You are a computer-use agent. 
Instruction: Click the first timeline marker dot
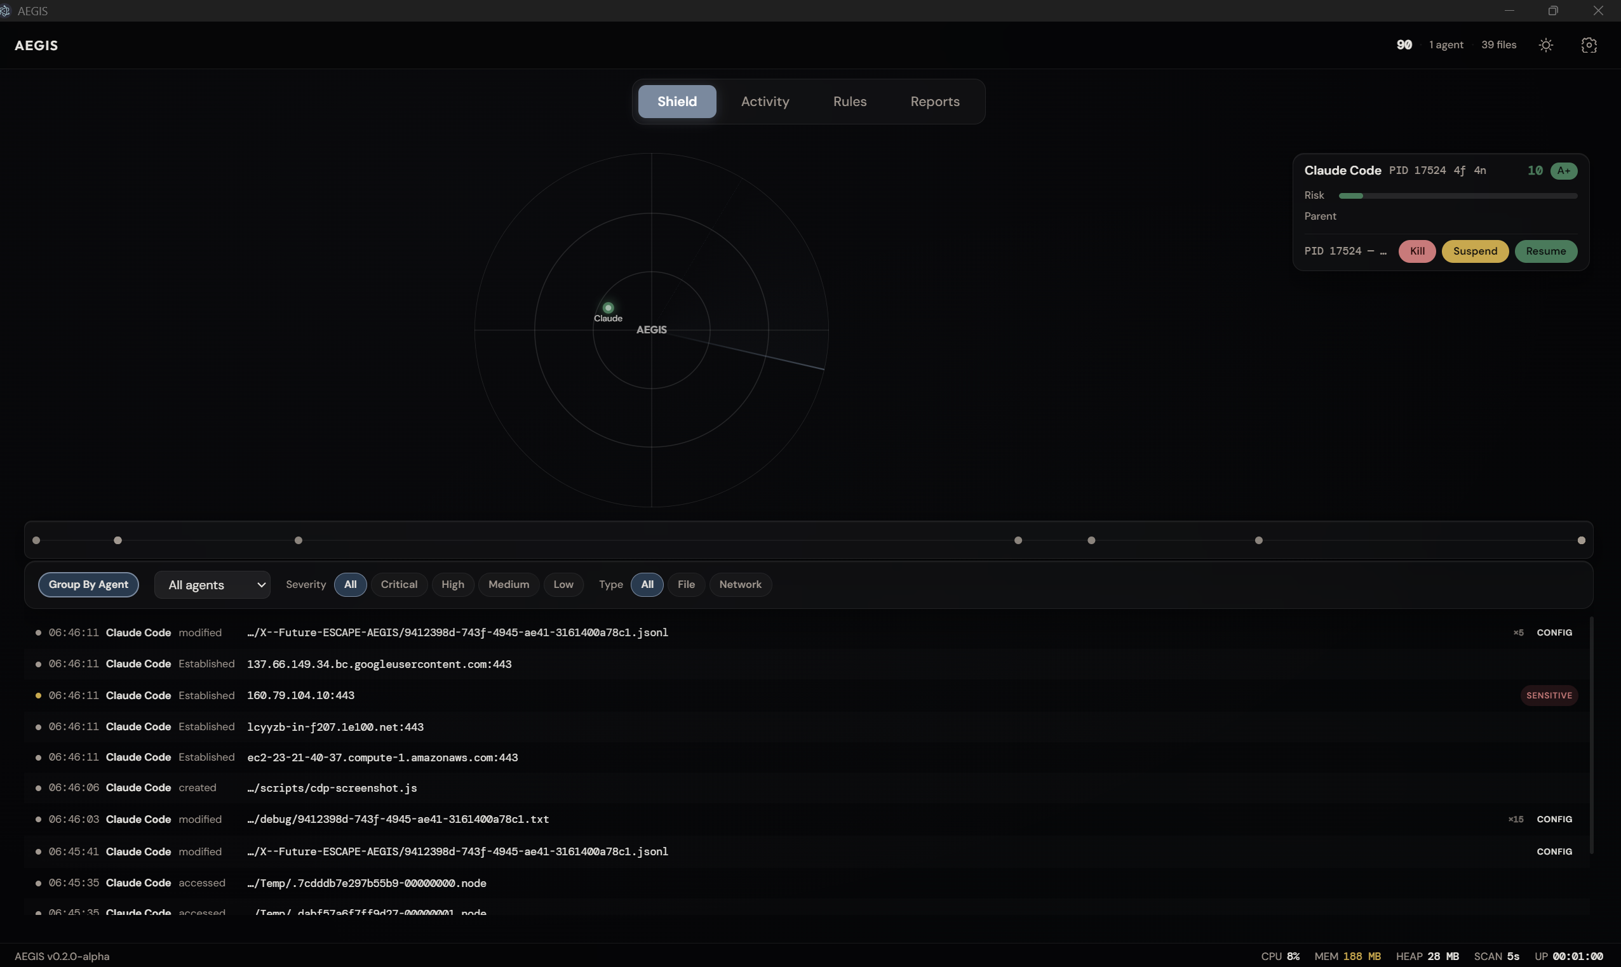36,540
